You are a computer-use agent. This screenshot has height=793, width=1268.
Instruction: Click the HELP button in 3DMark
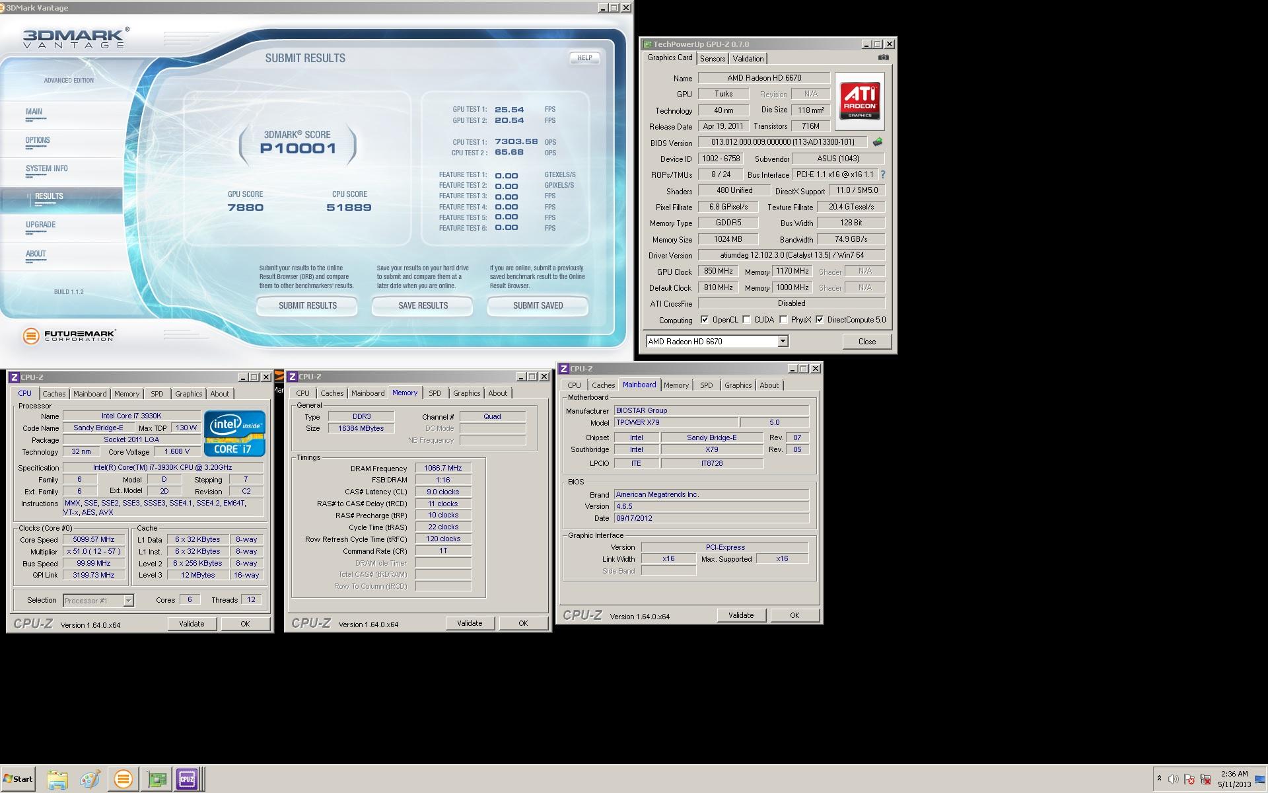[x=584, y=58]
